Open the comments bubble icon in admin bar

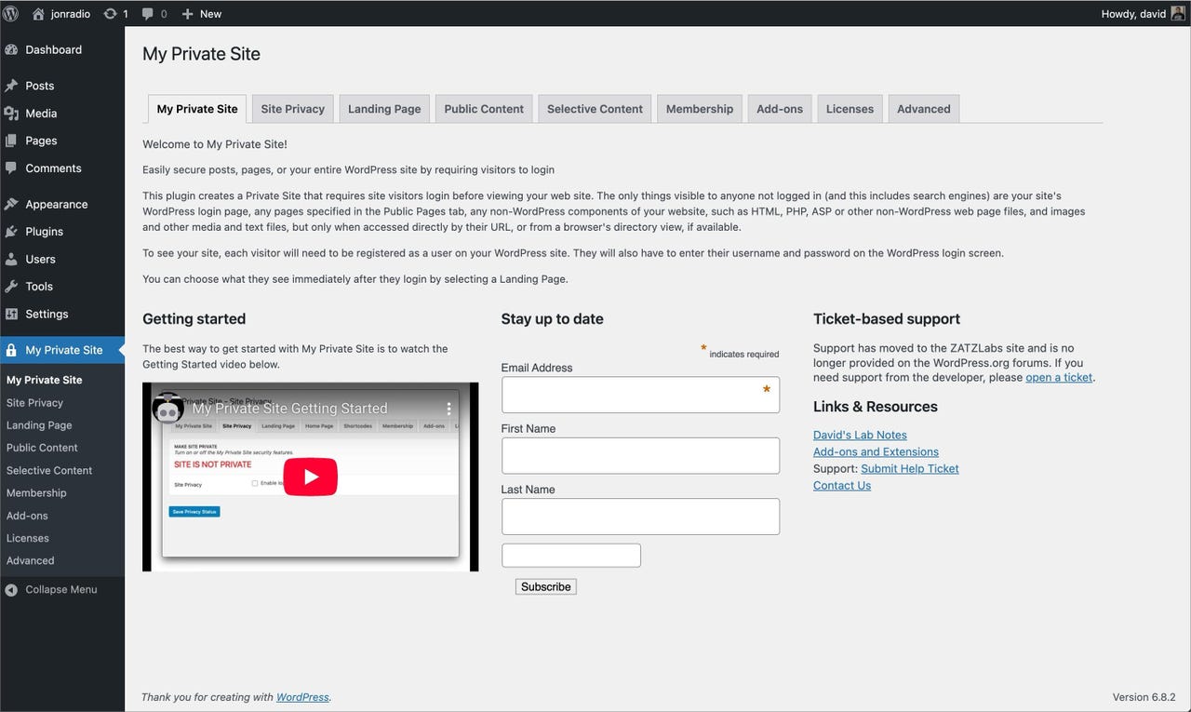click(148, 14)
